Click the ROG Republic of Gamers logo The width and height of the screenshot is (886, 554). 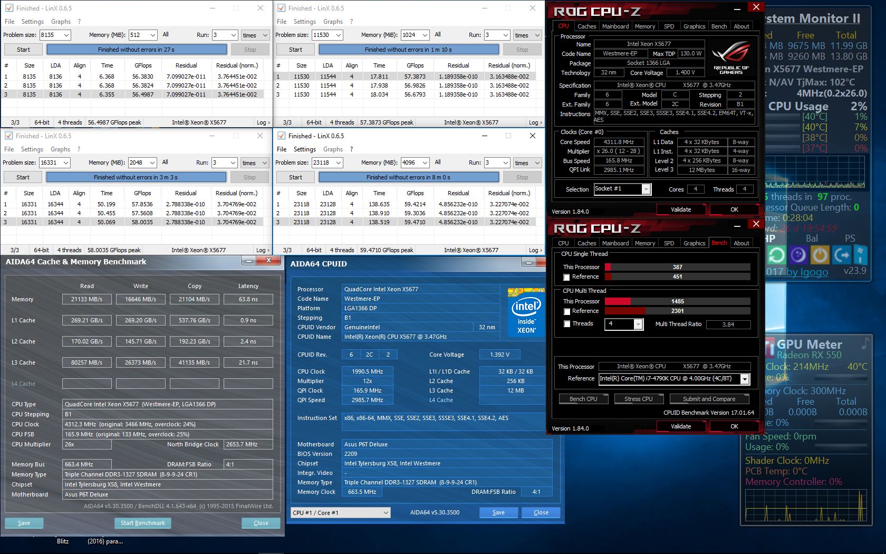tap(731, 59)
